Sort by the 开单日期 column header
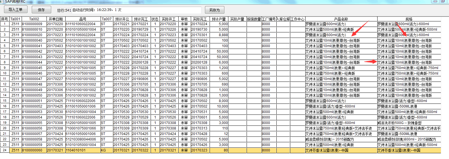This screenshot has width=449, height=159. tap(56, 19)
